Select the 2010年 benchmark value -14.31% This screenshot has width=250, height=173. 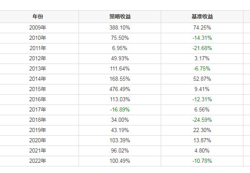[201, 38]
